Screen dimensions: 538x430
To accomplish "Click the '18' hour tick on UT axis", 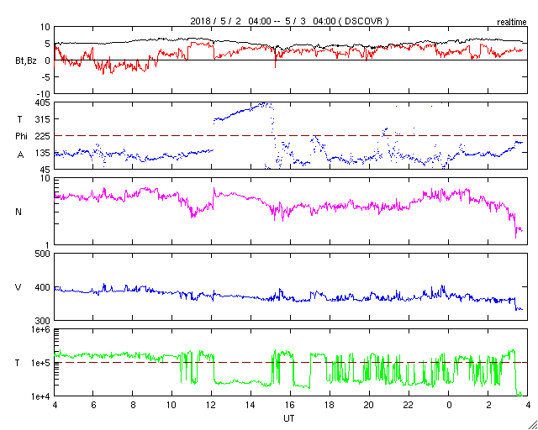I will pyautogui.click(x=330, y=404).
